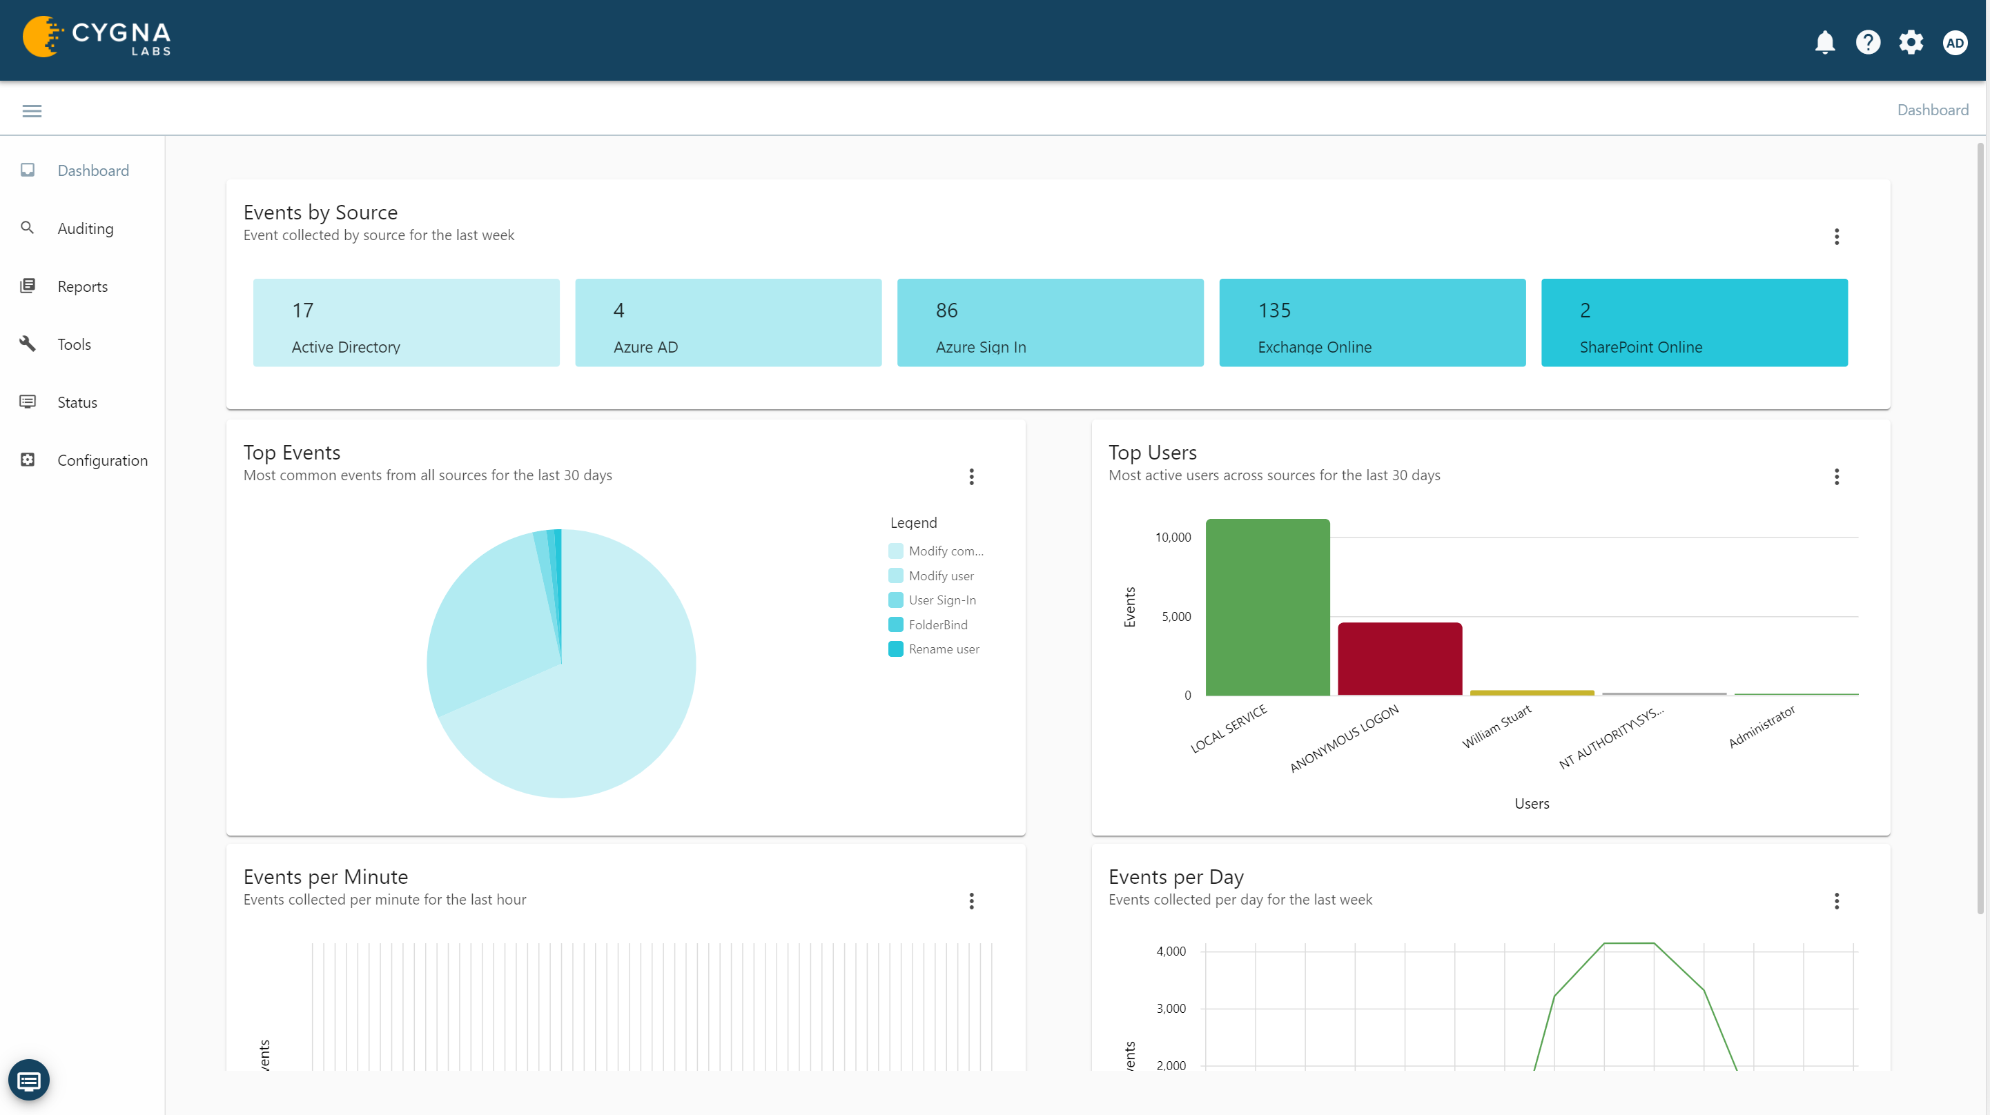Click the Cygna Labs logo
Viewport: 1990px width, 1115px height.
pyautogui.click(x=97, y=37)
